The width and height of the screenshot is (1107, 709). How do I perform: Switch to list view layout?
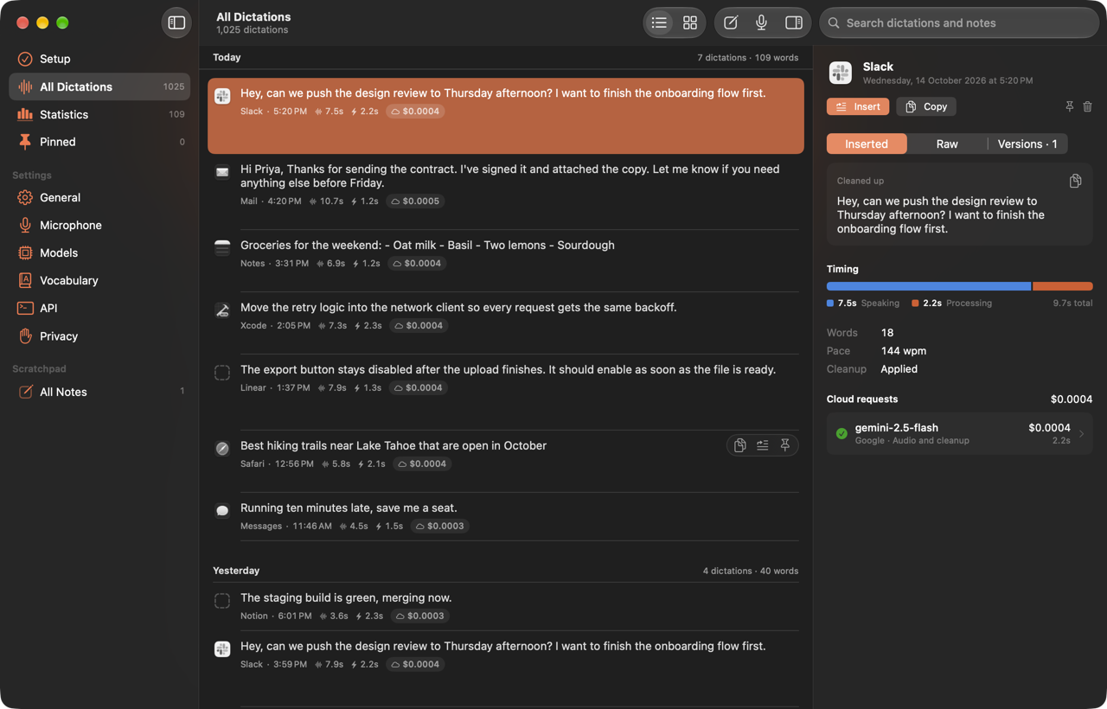[659, 22]
